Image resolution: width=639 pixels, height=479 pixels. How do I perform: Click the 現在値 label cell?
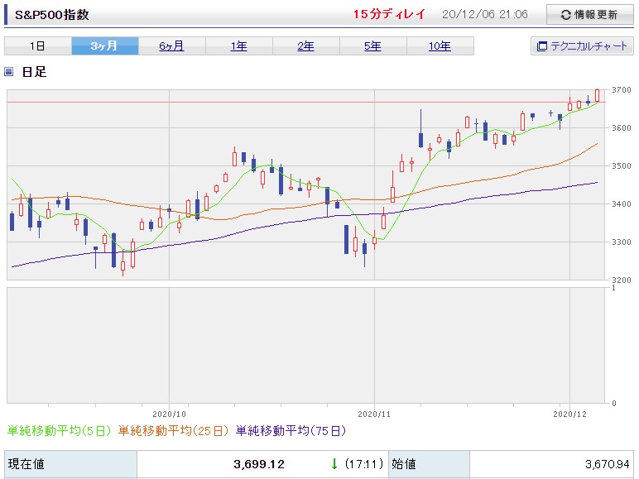[71, 464]
